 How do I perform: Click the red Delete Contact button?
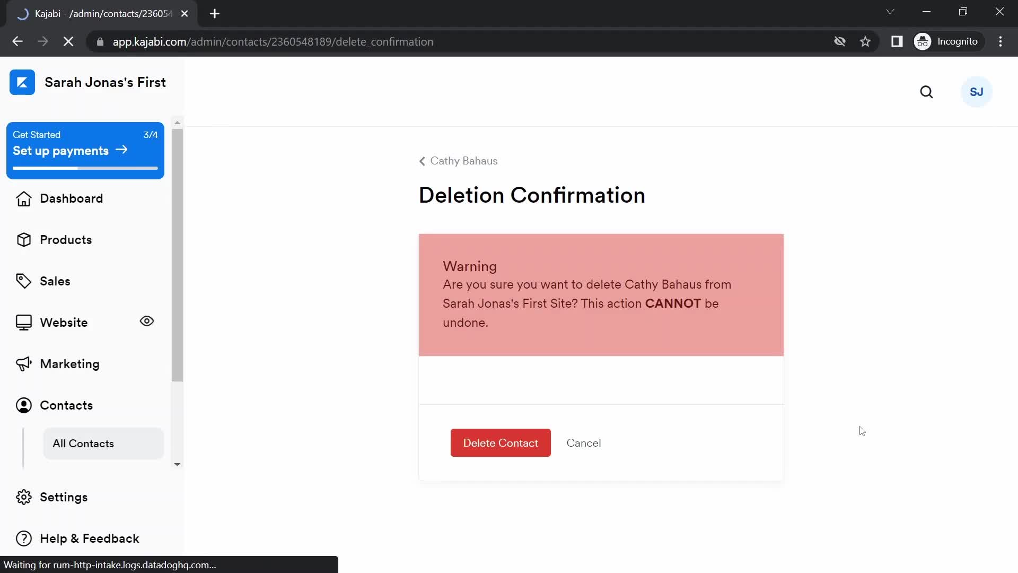[501, 443]
